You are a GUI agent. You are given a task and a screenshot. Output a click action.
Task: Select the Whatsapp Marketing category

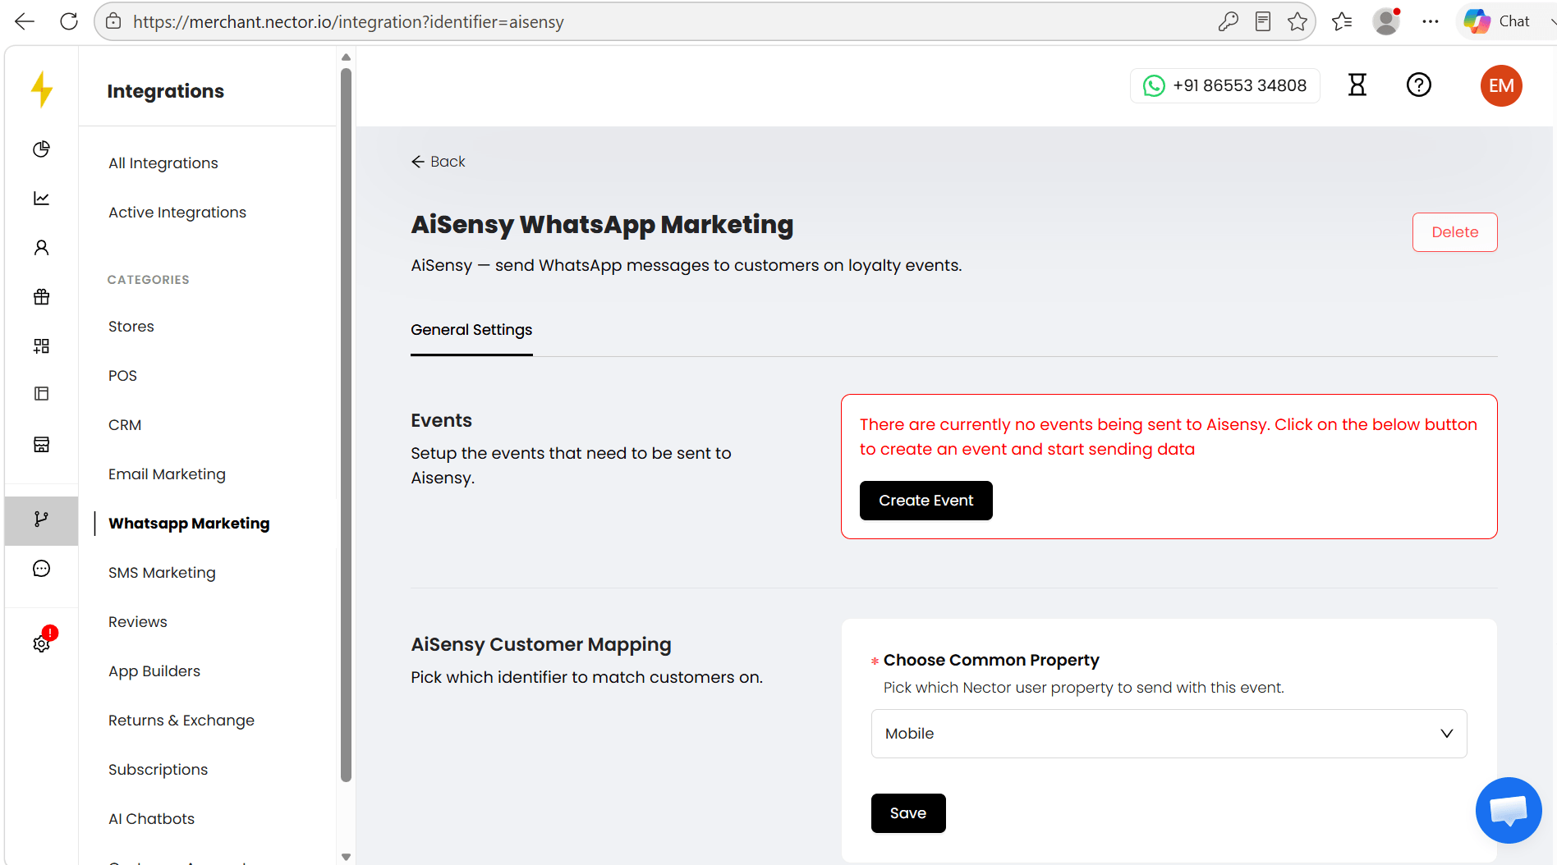point(189,524)
